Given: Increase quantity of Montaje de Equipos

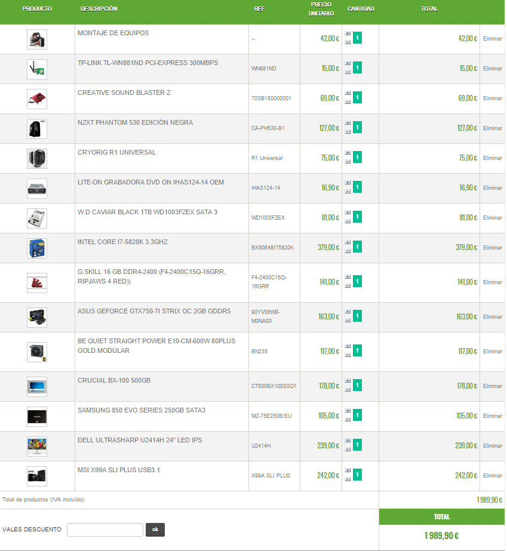Looking at the screenshot, I should click(x=348, y=33).
